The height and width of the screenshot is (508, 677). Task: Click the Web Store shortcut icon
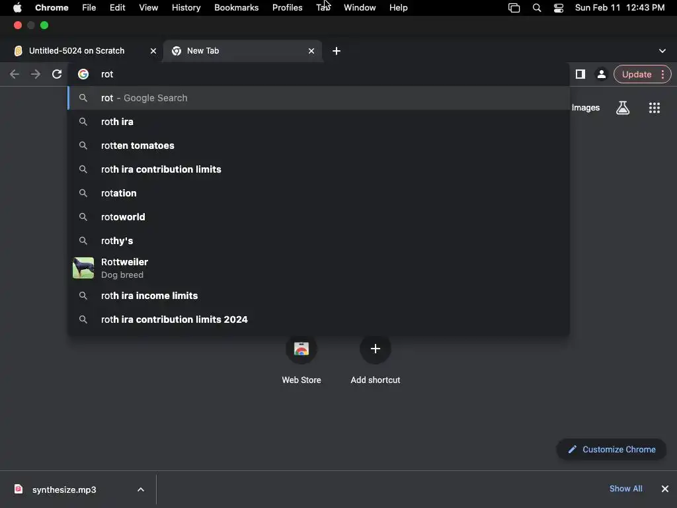tap(301, 349)
